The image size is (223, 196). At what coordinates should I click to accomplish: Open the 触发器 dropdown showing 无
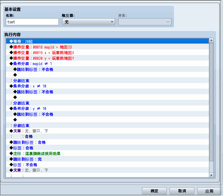point(89,22)
